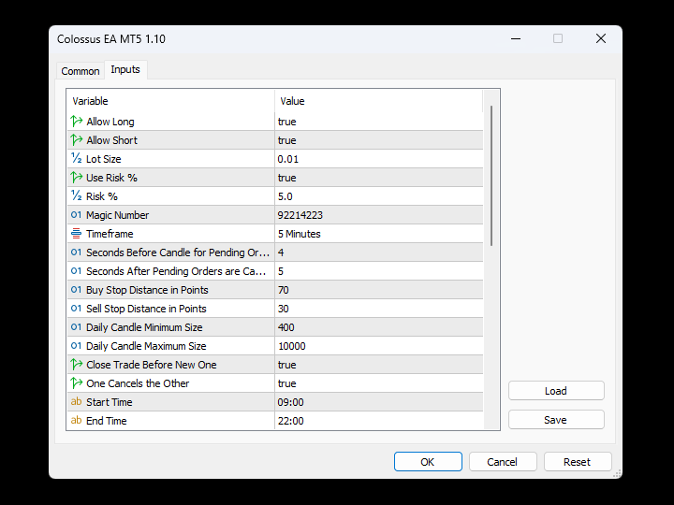Screen dimensions: 674x505
Task: Click the inputs list vertical scrollbar thumb
Action: (x=491, y=176)
